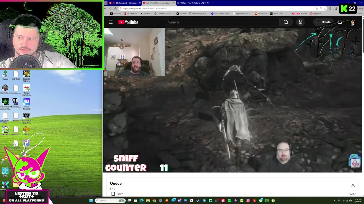Open the Garfield Kart desktop shortcut
The image size is (364, 204).
(5, 131)
